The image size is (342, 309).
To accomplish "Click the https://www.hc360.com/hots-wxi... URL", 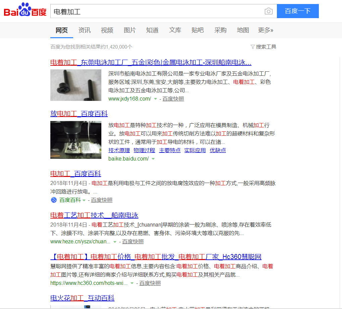I will click(x=89, y=283).
